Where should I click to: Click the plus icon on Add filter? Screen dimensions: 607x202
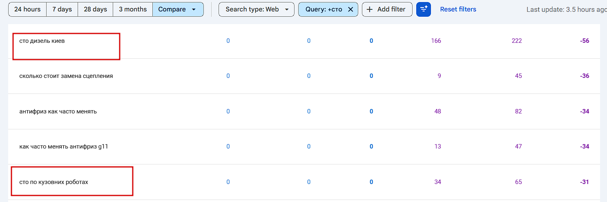click(370, 9)
